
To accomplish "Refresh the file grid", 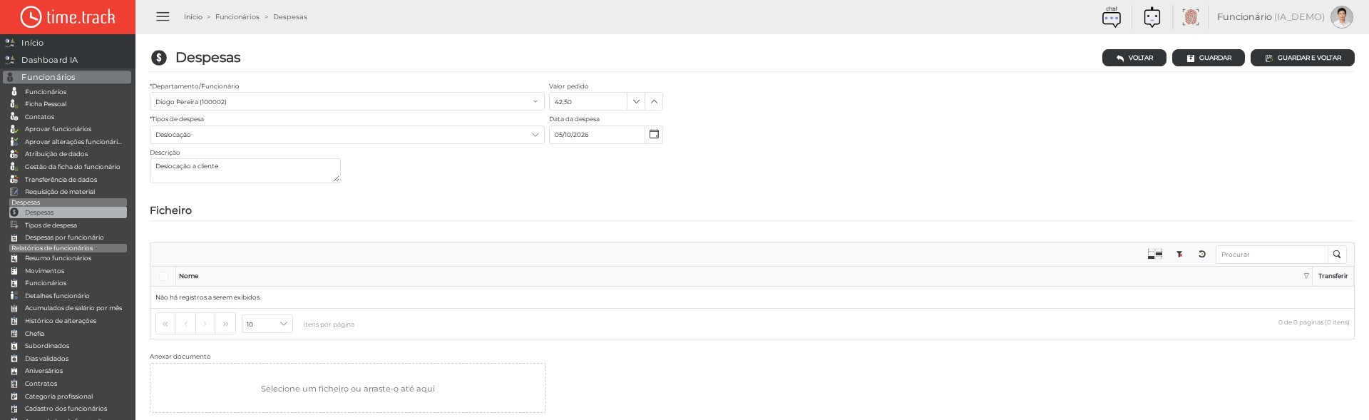I will [x=1202, y=255].
